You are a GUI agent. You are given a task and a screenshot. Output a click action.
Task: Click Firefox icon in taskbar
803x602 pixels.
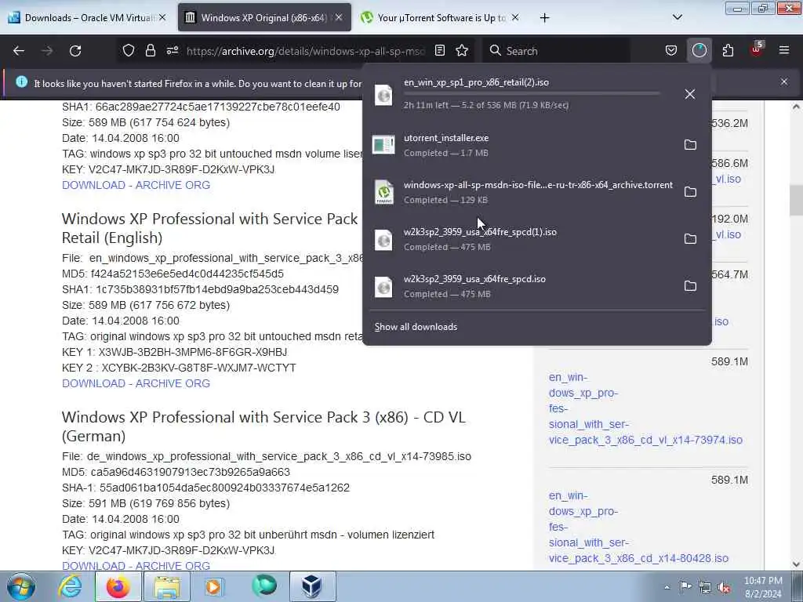click(x=118, y=586)
